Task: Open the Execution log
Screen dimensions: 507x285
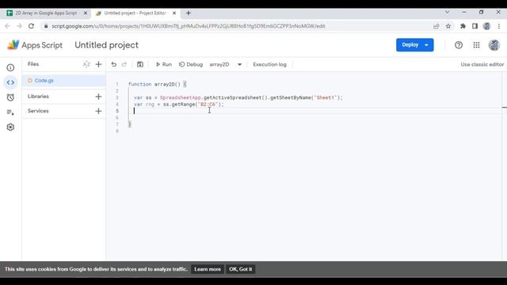Action: pos(269,64)
